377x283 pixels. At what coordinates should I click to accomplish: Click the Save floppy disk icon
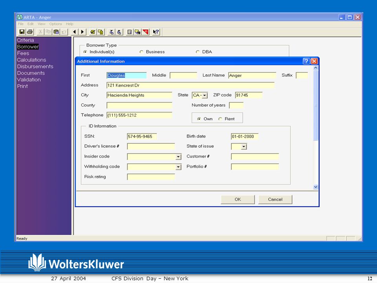point(22,32)
